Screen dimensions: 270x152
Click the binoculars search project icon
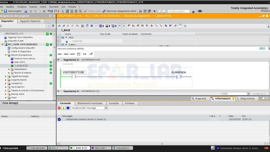coord(193,11)
